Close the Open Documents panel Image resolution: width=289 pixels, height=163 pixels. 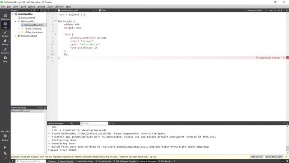[45, 108]
